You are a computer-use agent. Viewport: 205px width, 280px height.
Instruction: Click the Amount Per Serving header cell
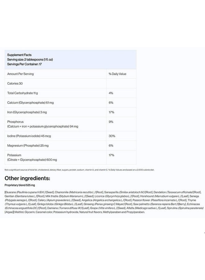pos(55,74)
